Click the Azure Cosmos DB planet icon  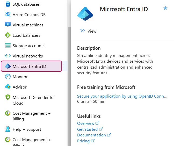pyautogui.click(x=8, y=14)
